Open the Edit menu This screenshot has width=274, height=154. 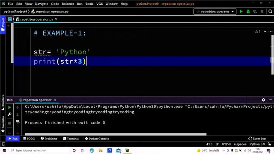[x=19, y=4]
